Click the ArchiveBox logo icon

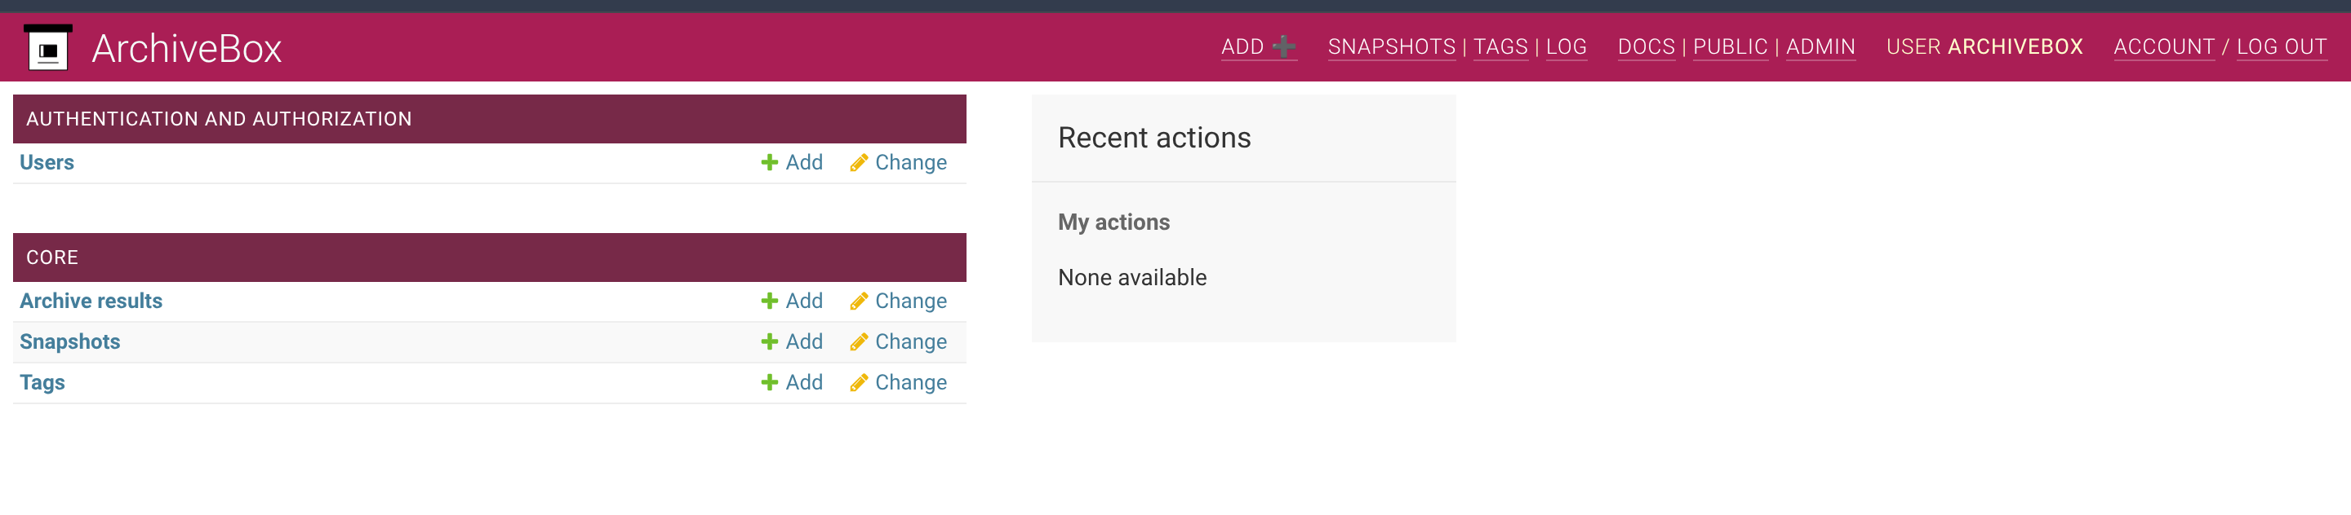[x=48, y=47]
